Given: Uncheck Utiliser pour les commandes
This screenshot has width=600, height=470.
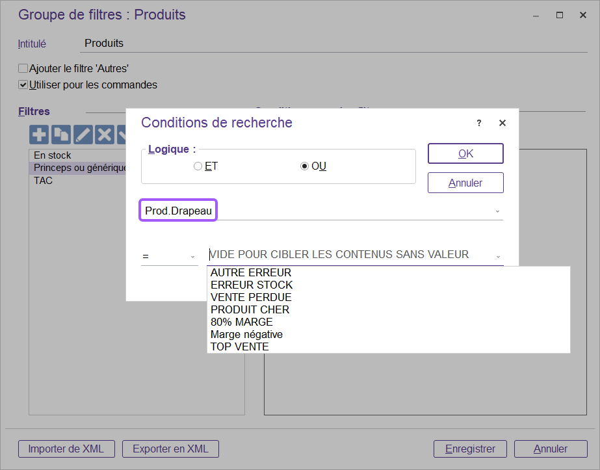Looking at the screenshot, I should pyautogui.click(x=23, y=85).
